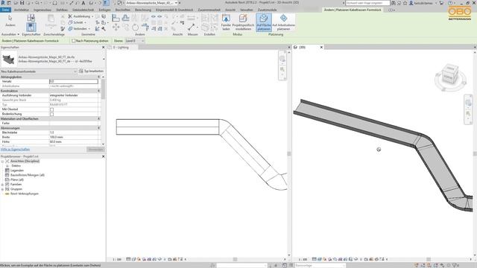The image size is (477, 268).
Task: Open the Einfügen ribbon tab
Action: [104, 10]
